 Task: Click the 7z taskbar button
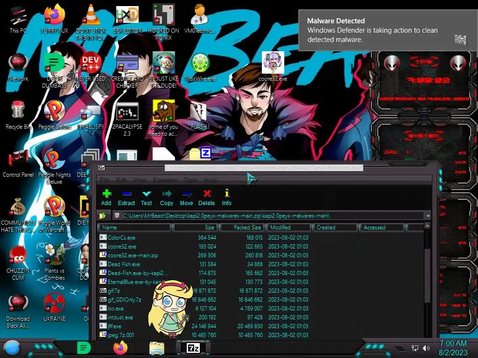tap(193, 348)
